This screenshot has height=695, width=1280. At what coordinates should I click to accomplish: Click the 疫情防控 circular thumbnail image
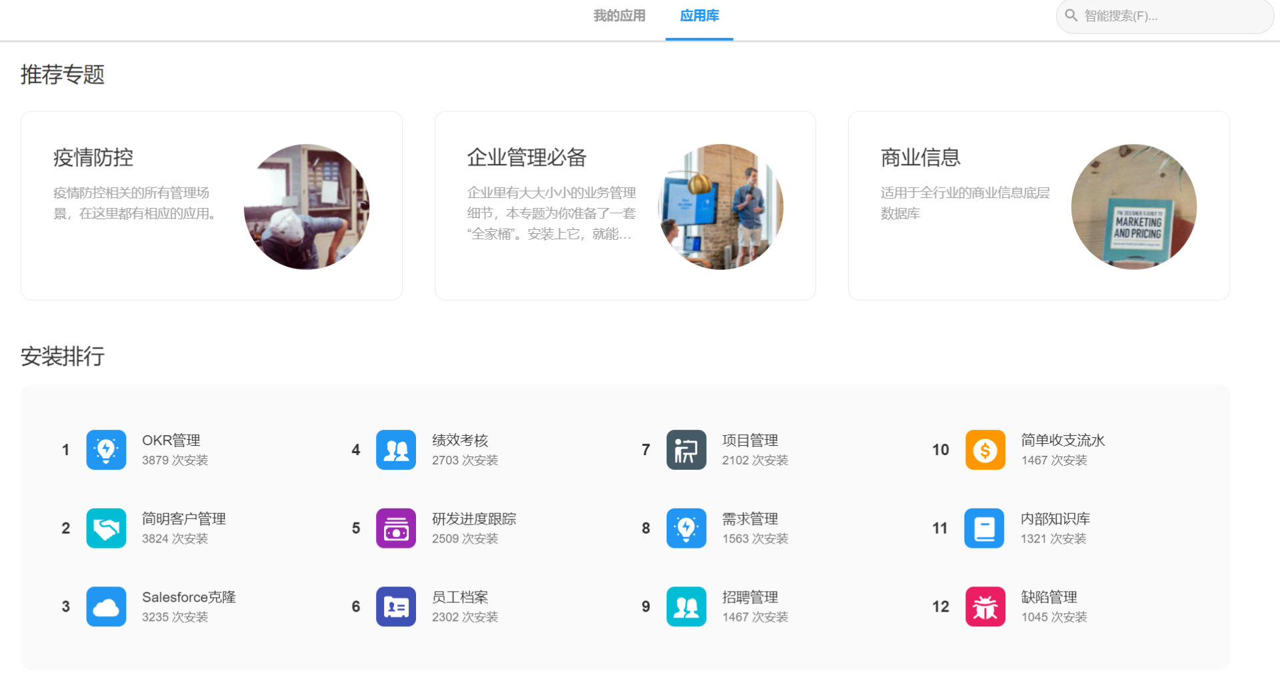(307, 207)
